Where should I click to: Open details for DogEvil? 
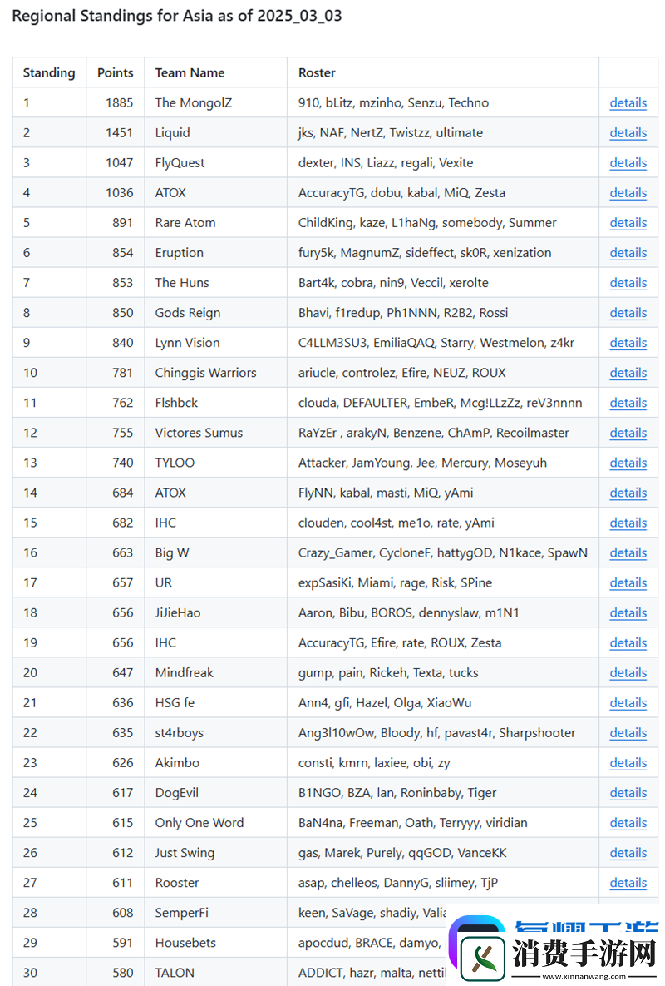point(628,793)
